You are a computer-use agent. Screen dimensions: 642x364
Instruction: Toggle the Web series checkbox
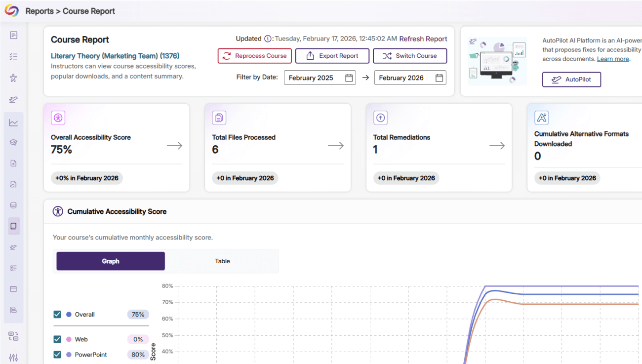tap(57, 339)
